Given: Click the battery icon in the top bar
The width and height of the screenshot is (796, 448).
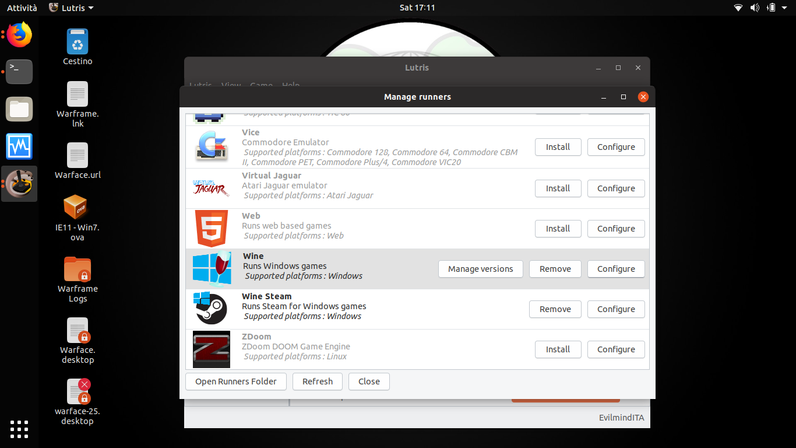Looking at the screenshot, I should coord(772,8).
